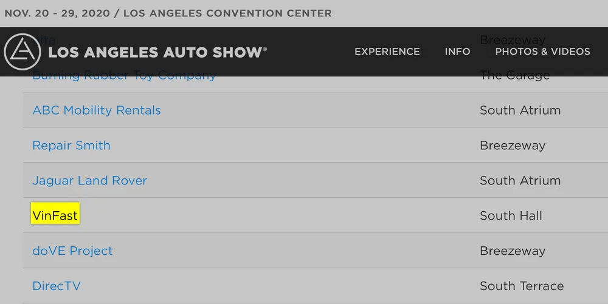Open the Repair Smith exhibitor link
Viewport: 608px width, 304px height.
point(71,146)
